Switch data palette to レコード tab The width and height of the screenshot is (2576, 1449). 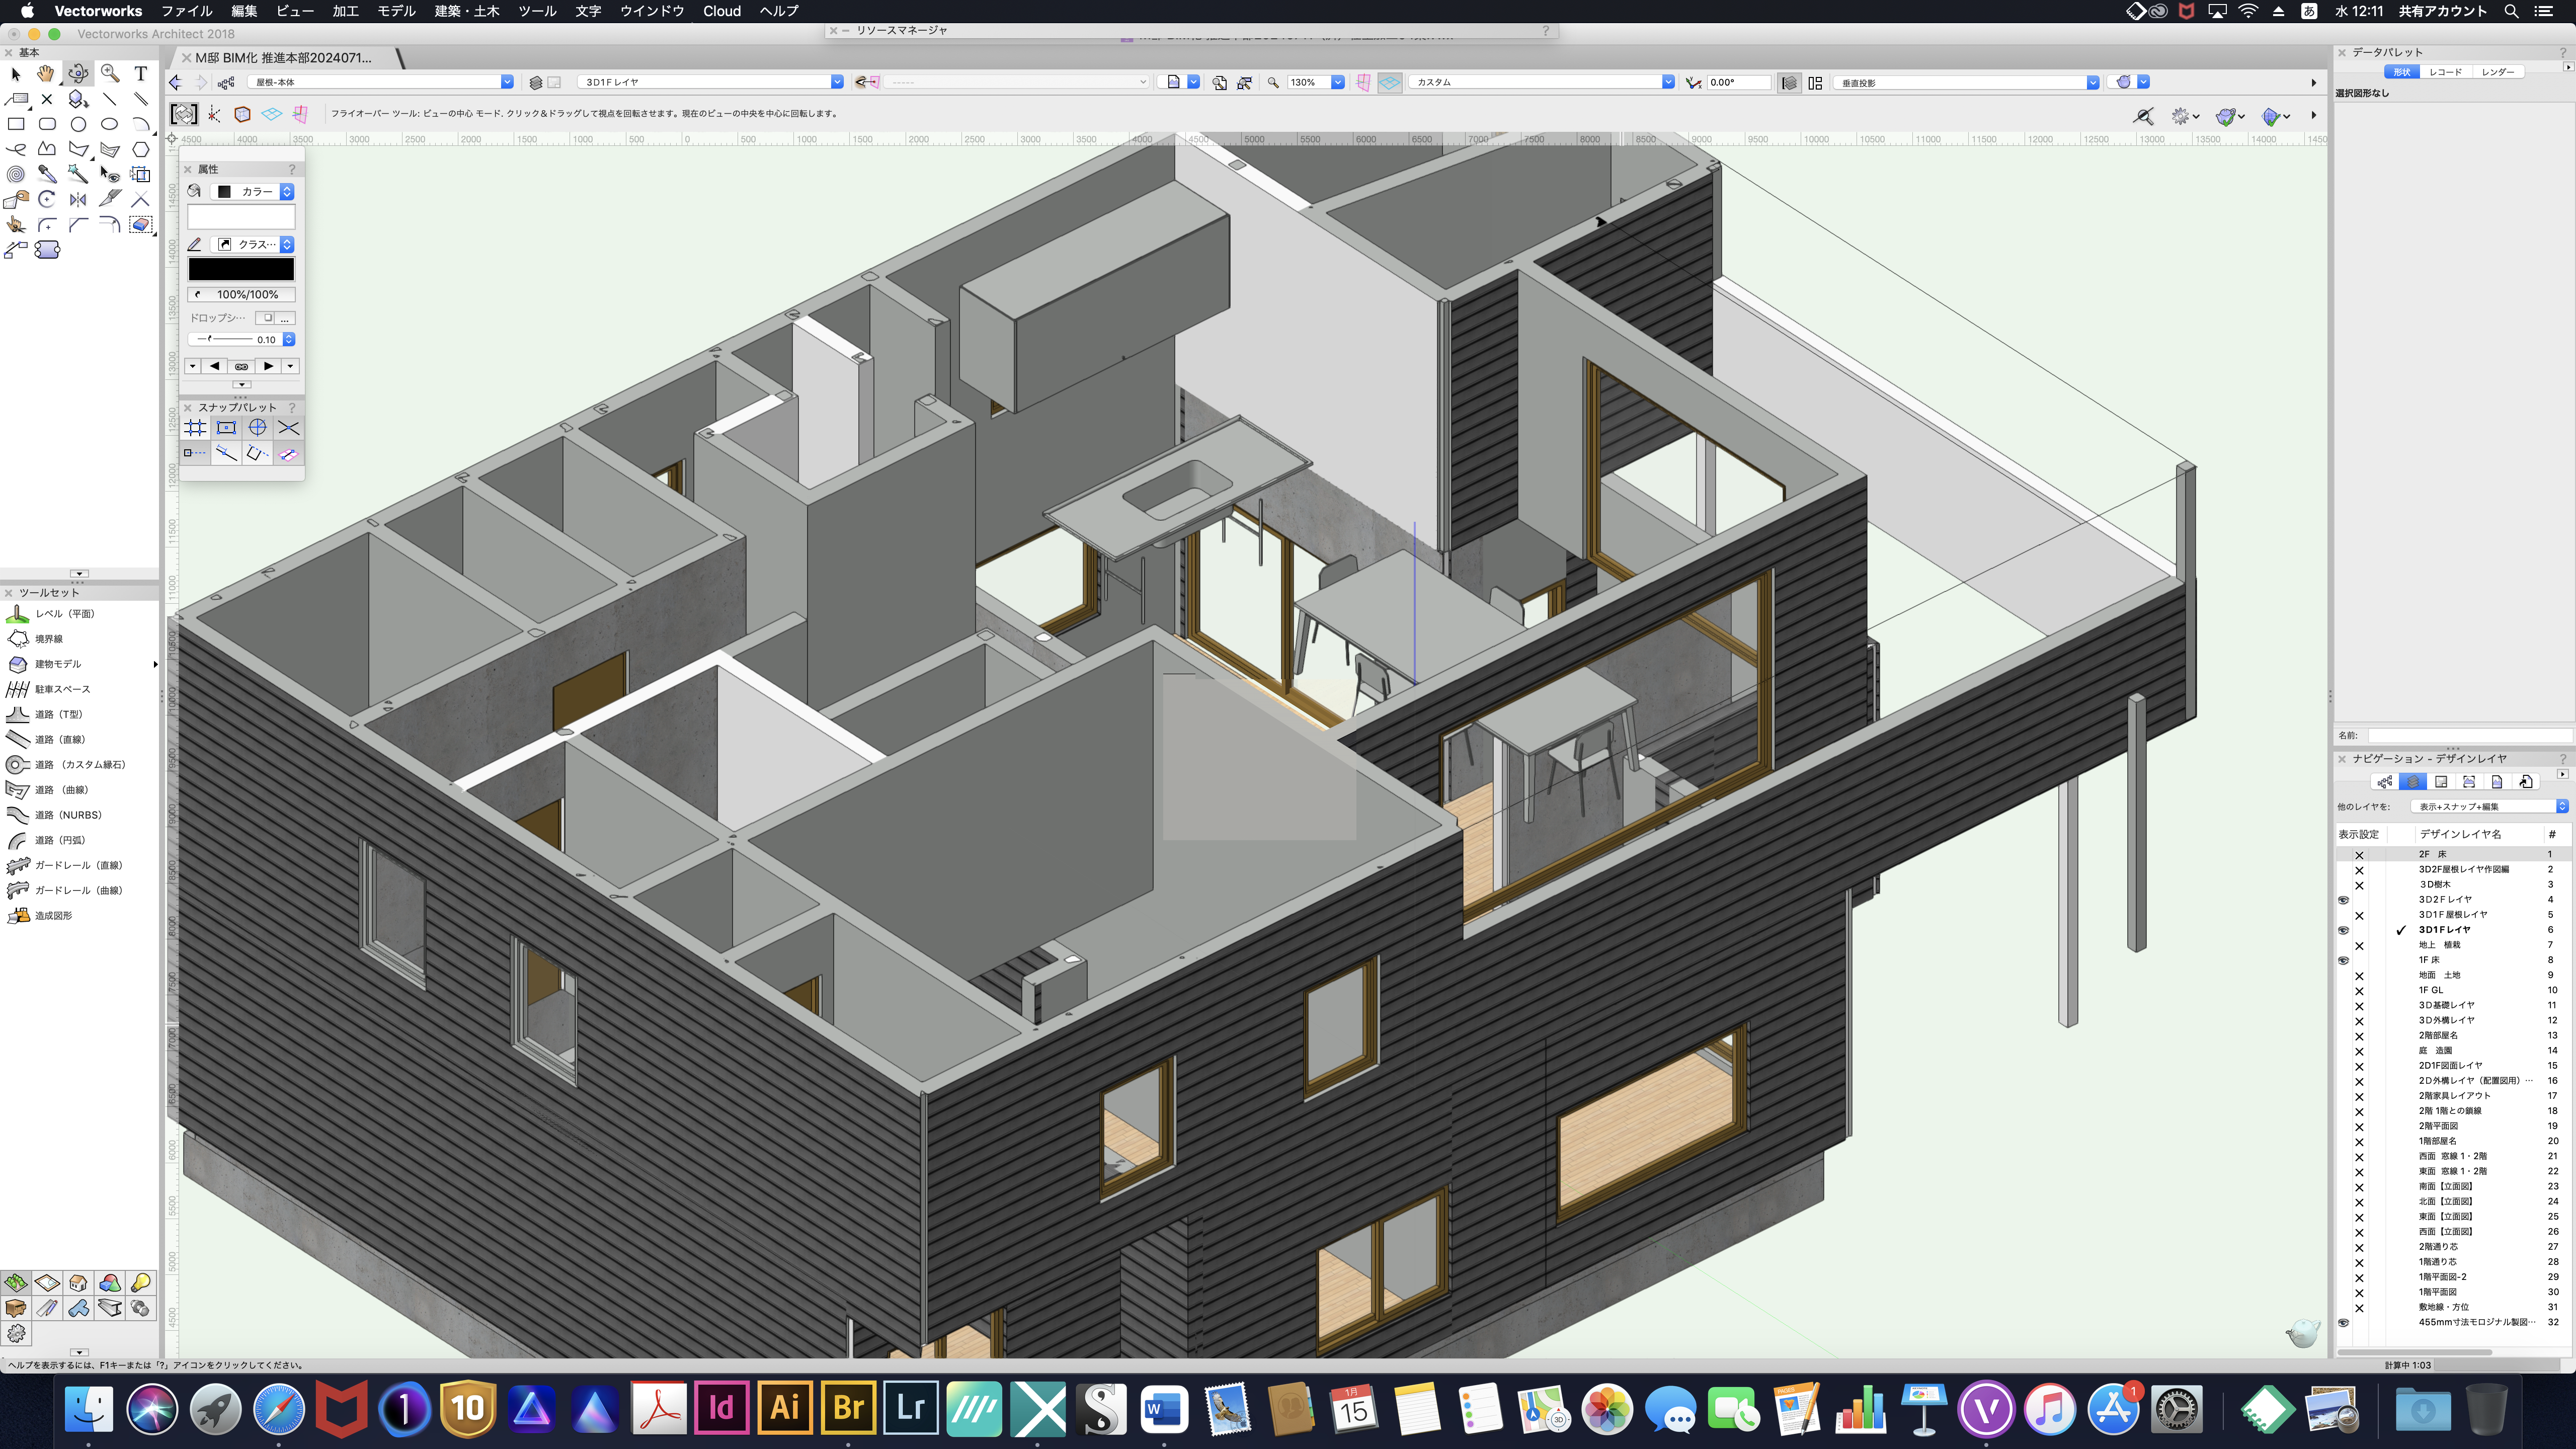pyautogui.click(x=2445, y=72)
